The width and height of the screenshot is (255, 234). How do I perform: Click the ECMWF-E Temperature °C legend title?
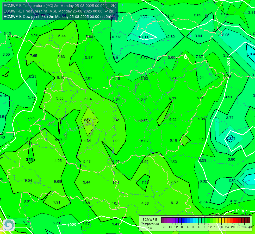[150, 224]
